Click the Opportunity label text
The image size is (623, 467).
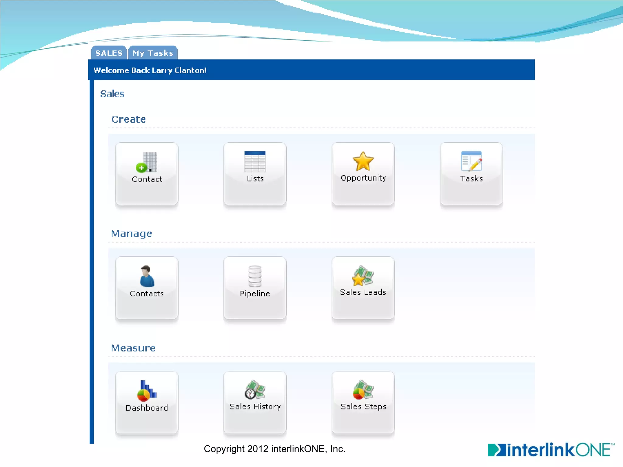point(363,178)
